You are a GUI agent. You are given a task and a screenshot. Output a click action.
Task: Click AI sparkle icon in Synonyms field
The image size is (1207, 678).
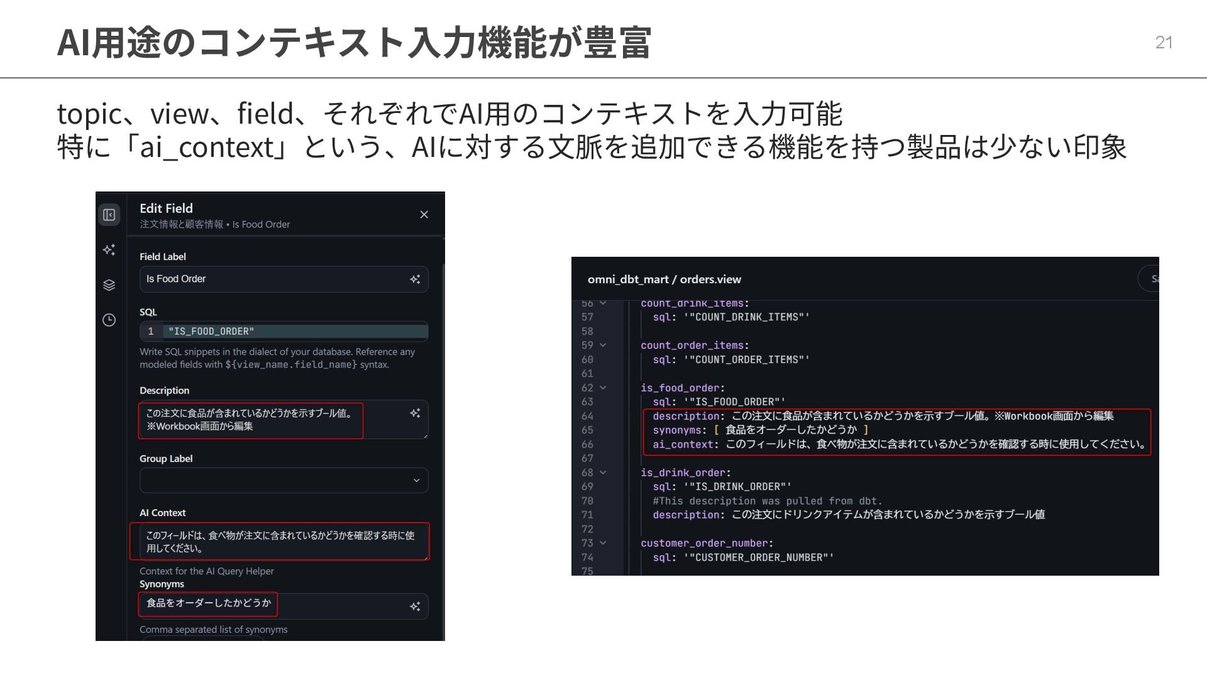tap(415, 606)
